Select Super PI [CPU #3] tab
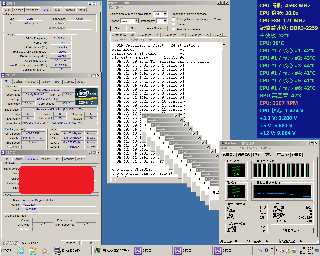Screen dimensions: 320x256 [x=198, y=35]
